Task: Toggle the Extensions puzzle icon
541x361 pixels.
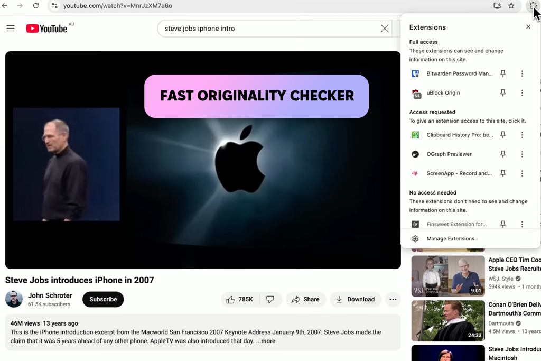Action: pyautogui.click(x=533, y=5)
